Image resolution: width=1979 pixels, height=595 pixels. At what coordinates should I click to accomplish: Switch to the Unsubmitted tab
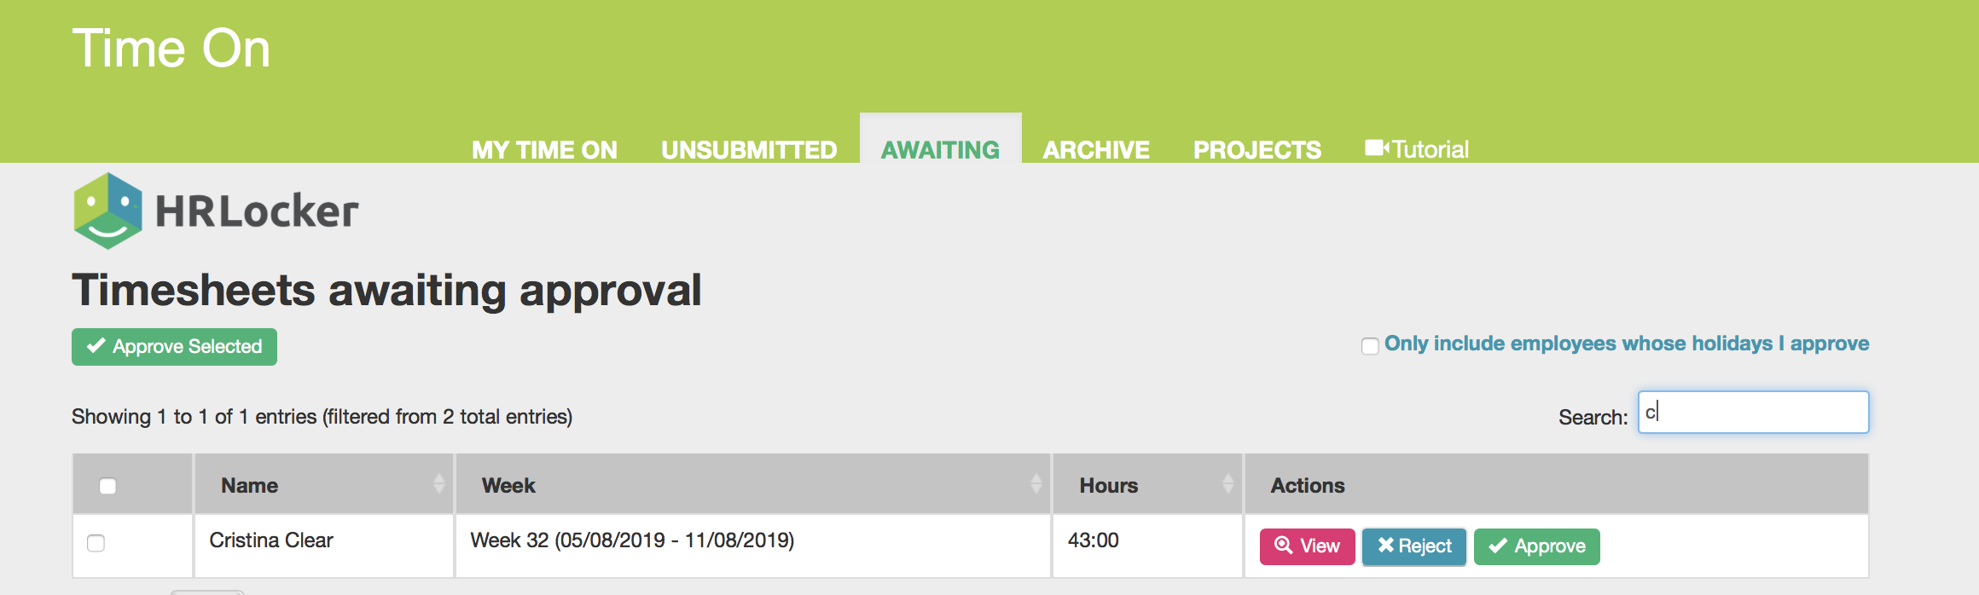(749, 150)
